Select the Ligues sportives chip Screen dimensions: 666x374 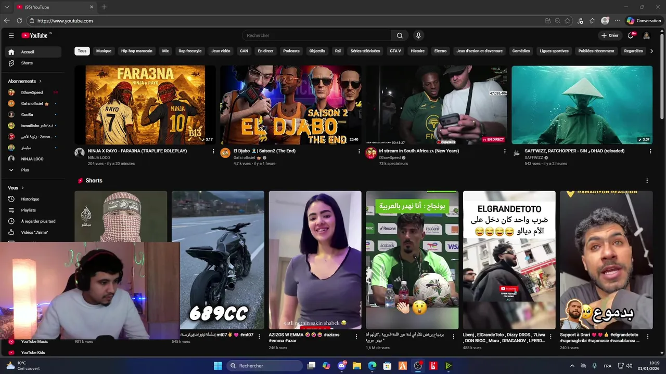coord(554,51)
